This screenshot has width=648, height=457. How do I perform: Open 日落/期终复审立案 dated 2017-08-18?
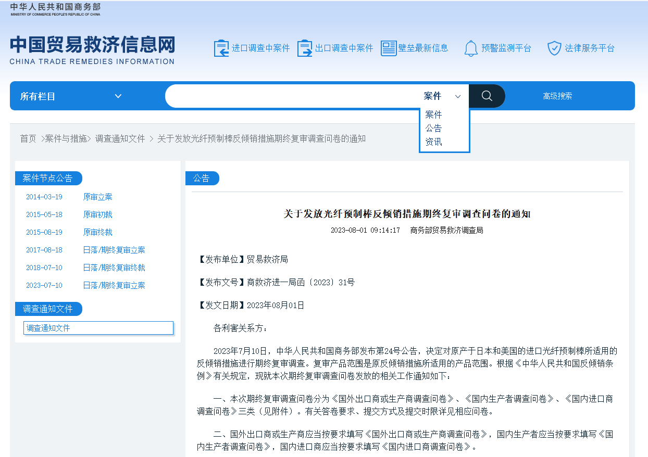pyautogui.click(x=114, y=250)
